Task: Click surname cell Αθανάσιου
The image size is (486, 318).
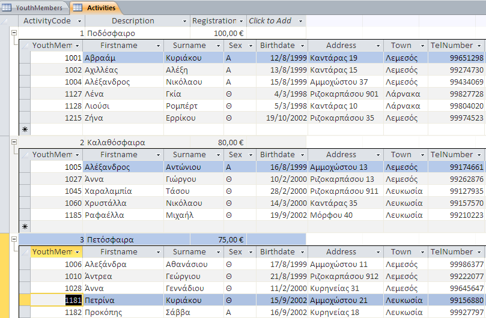Action: [193, 264]
